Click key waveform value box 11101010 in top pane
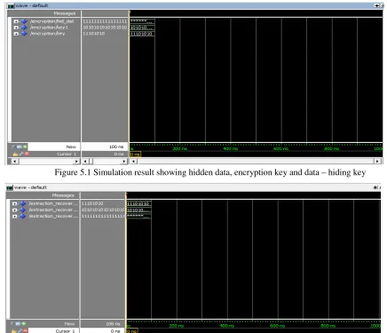387x333 pixels. pyautogui.click(x=142, y=34)
